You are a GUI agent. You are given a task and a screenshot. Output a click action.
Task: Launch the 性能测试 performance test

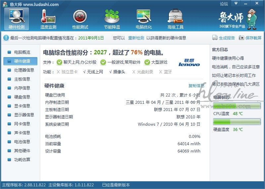(80, 19)
